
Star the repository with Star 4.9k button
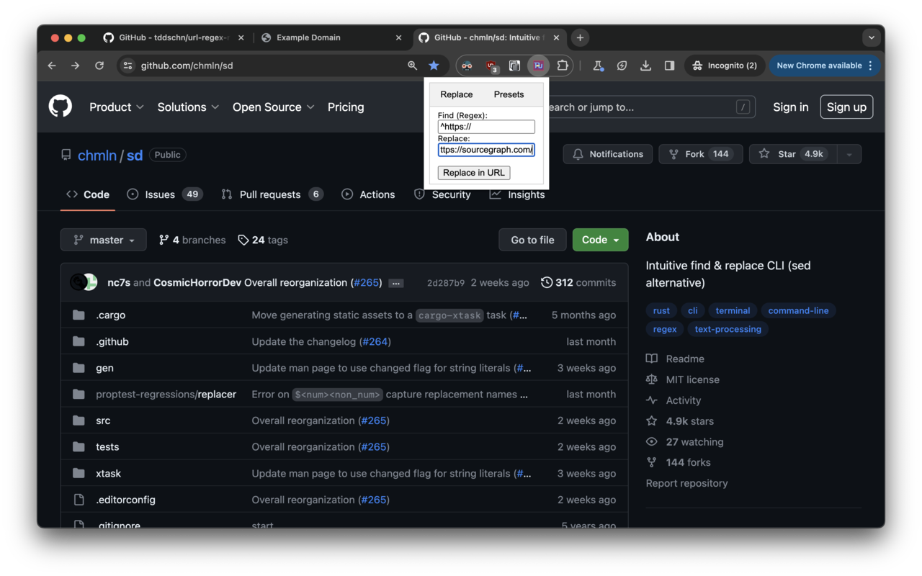(x=793, y=154)
